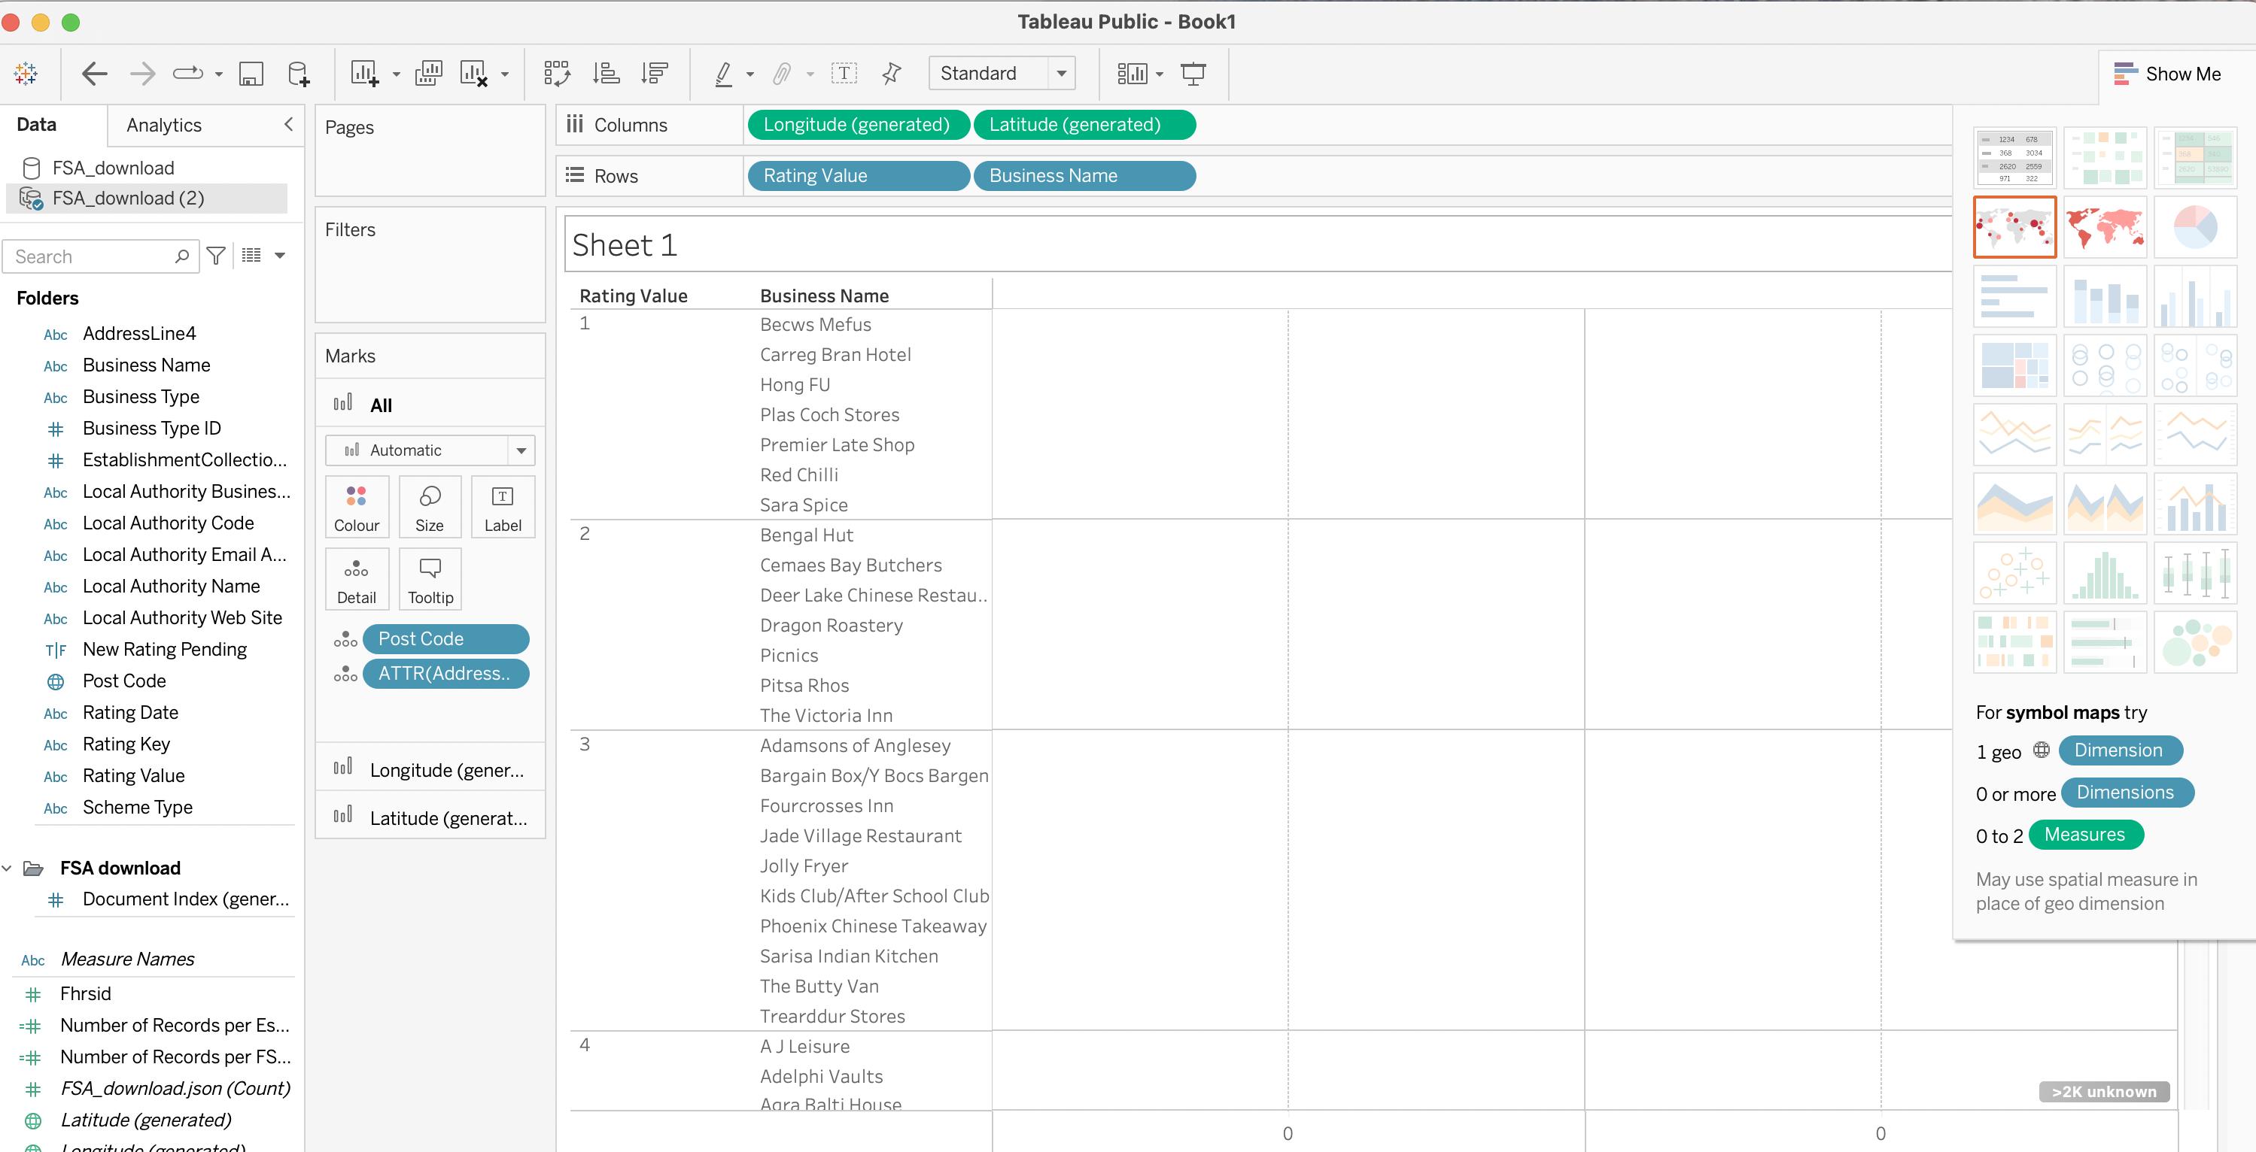The image size is (2256, 1152).
Task: Click the undo back arrow icon
Action: click(94, 74)
